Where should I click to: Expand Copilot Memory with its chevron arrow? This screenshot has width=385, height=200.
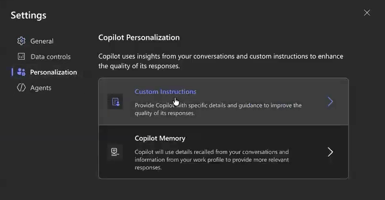coord(331,152)
